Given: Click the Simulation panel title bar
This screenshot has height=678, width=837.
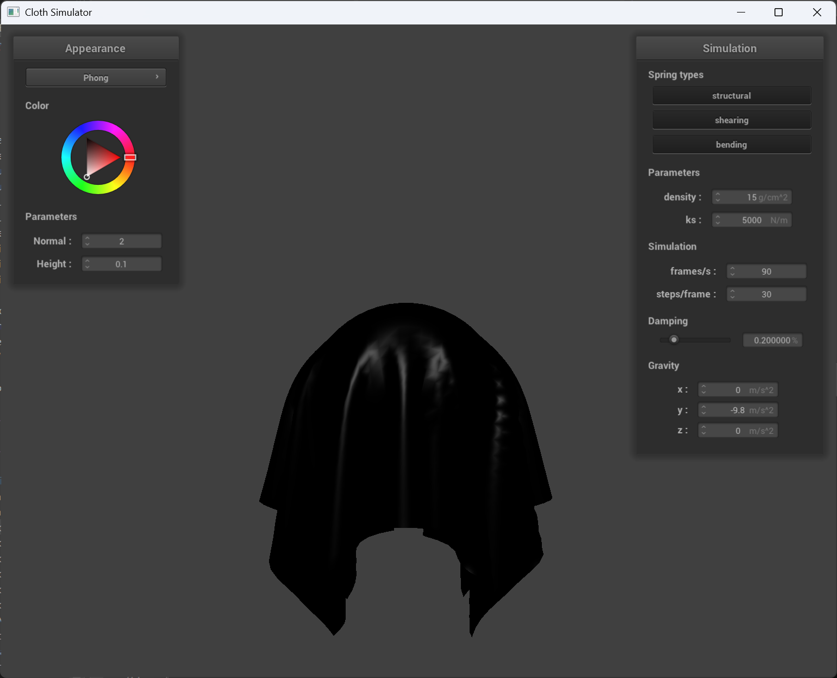Looking at the screenshot, I should (x=729, y=48).
